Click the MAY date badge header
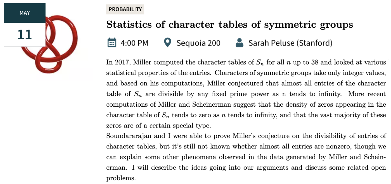 pyautogui.click(x=25, y=13)
